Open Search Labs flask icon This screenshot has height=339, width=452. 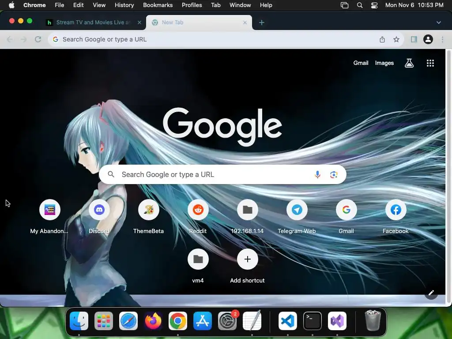(x=409, y=63)
